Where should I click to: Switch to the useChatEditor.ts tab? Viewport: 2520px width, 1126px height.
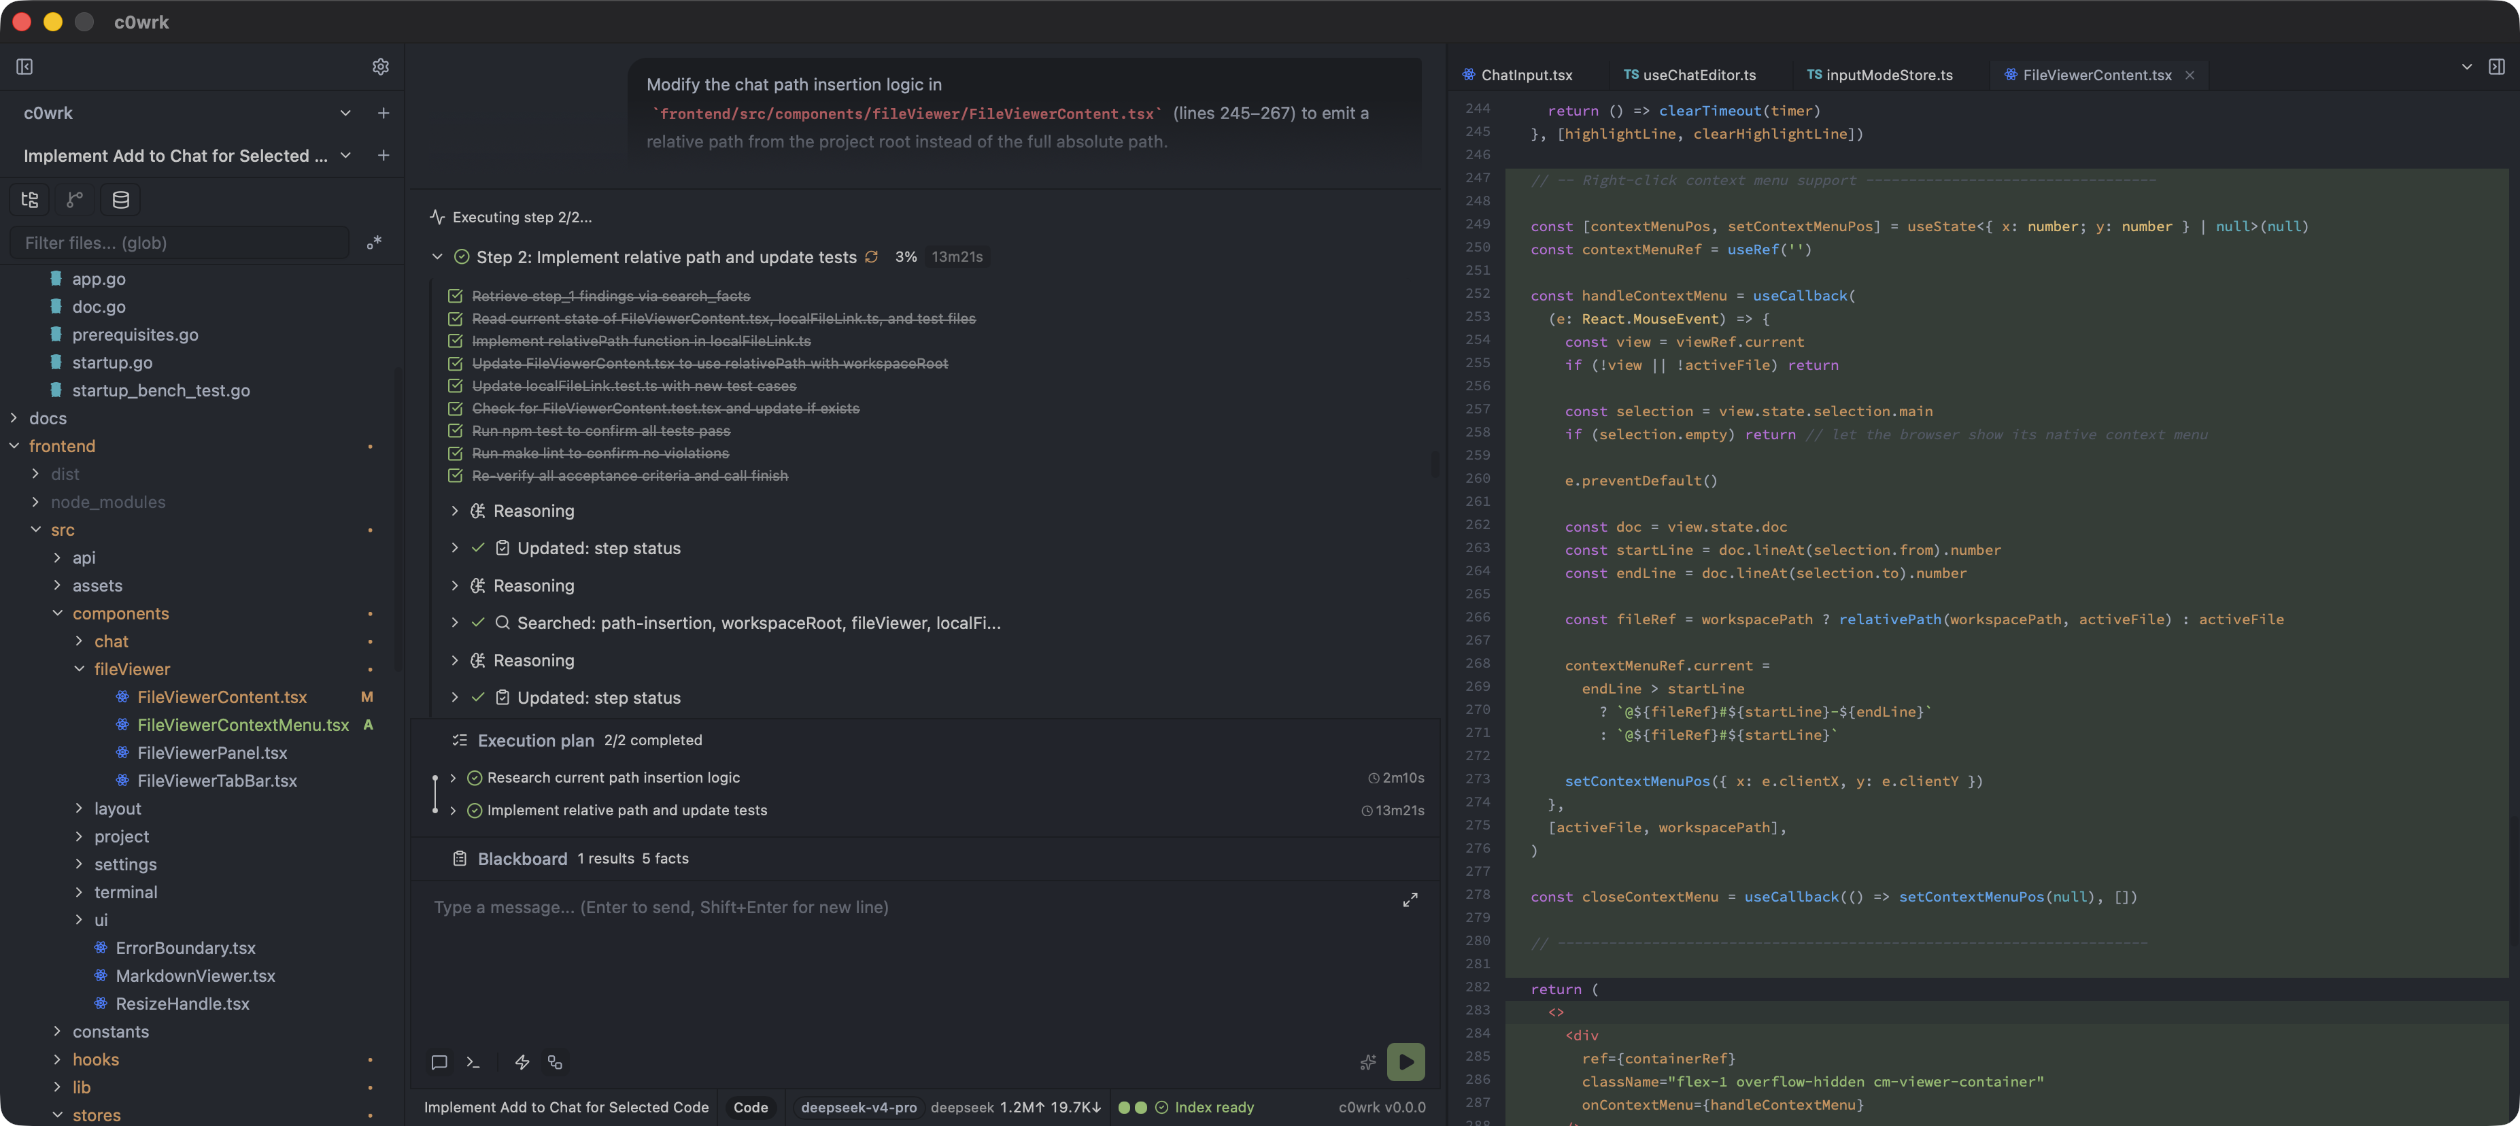1690,74
